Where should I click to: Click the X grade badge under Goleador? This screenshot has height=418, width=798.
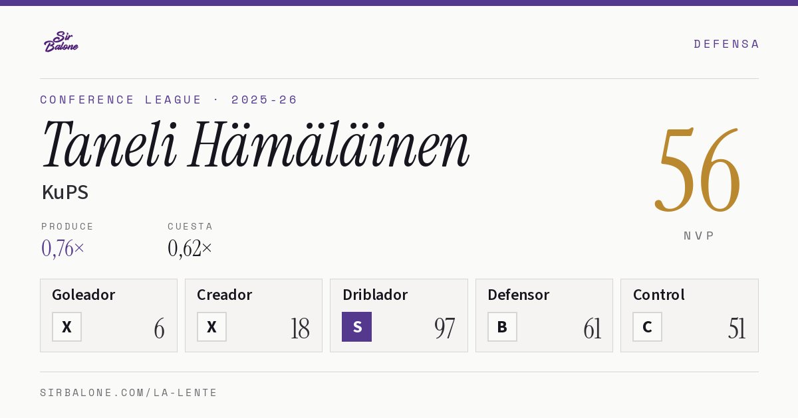[66, 326]
